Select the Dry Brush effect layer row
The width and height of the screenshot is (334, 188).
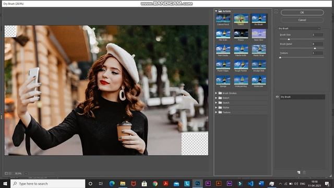(302, 97)
